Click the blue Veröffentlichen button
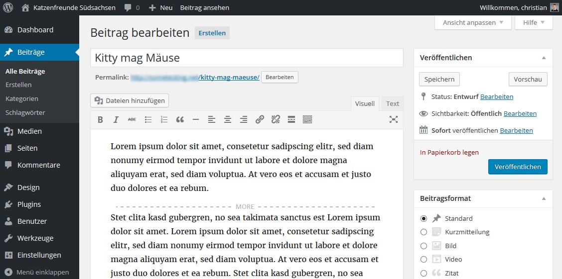Image resolution: width=562 pixels, height=279 pixels. pyautogui.click(x=518, y=167)
